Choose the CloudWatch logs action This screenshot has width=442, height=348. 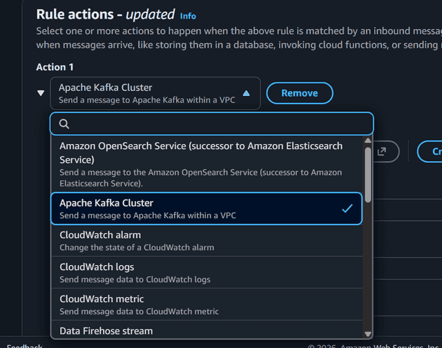[x=206, y=273]
